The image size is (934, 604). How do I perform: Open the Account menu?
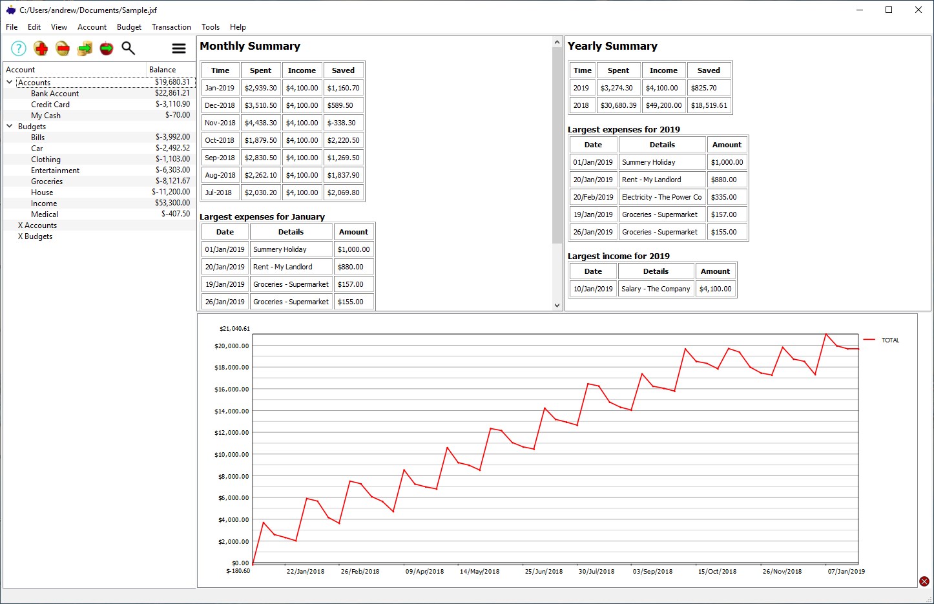pyautogui.click(x=92, y=27)
